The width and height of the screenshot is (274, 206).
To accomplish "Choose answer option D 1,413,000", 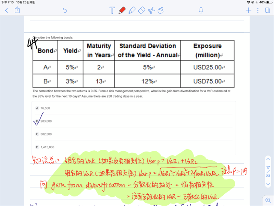I will [134, 147].
